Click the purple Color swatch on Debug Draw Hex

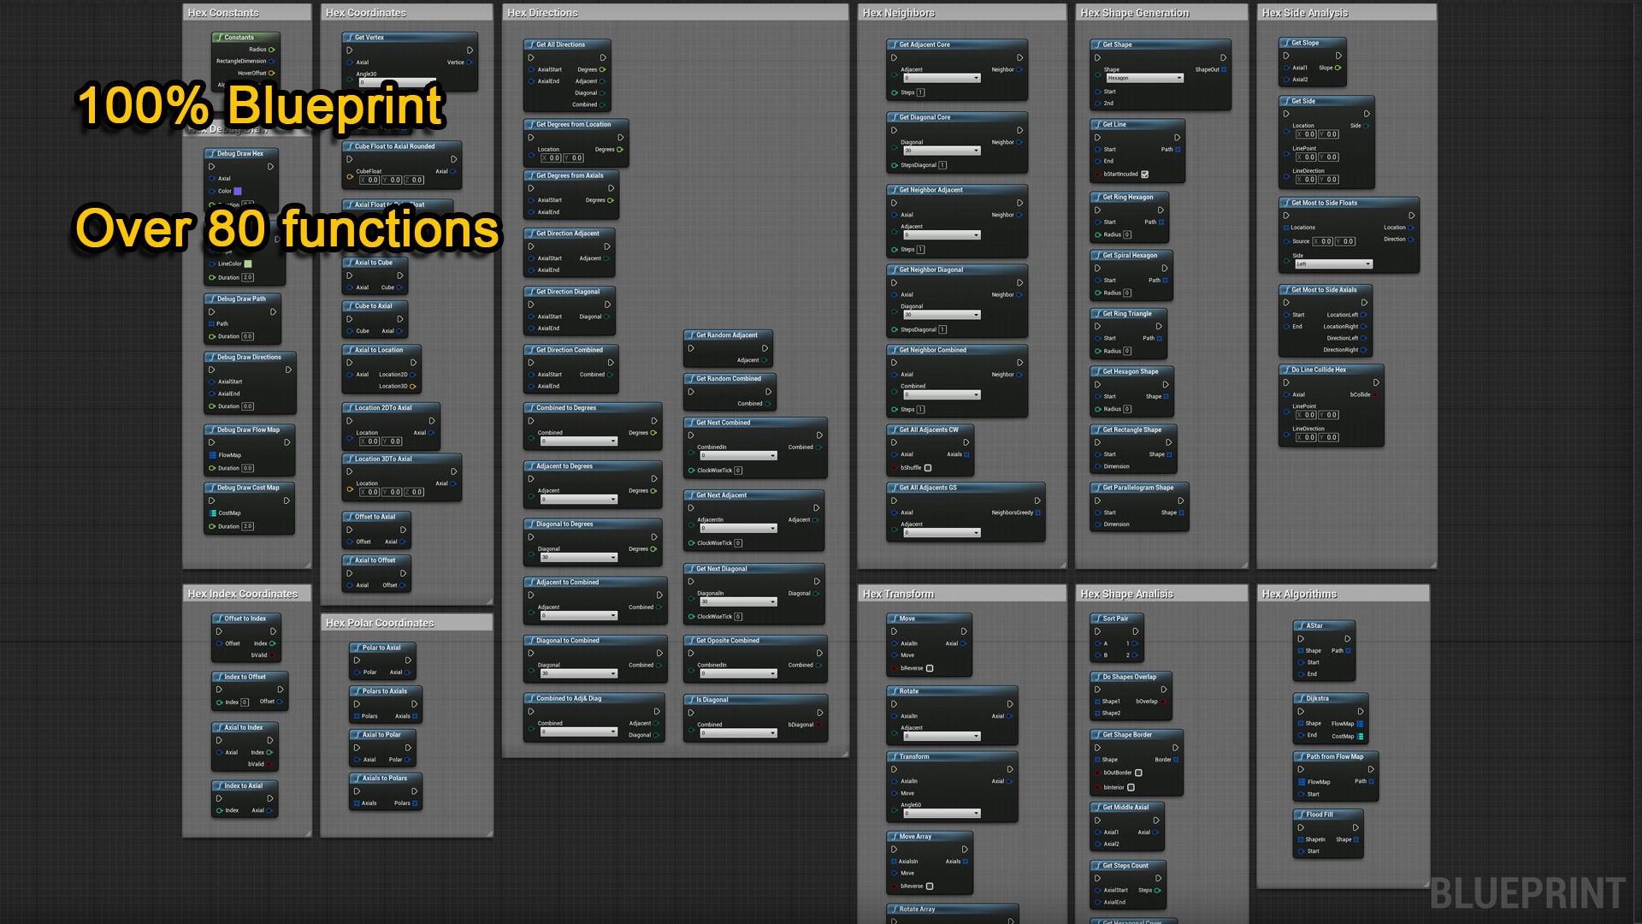tap(239, 191)
